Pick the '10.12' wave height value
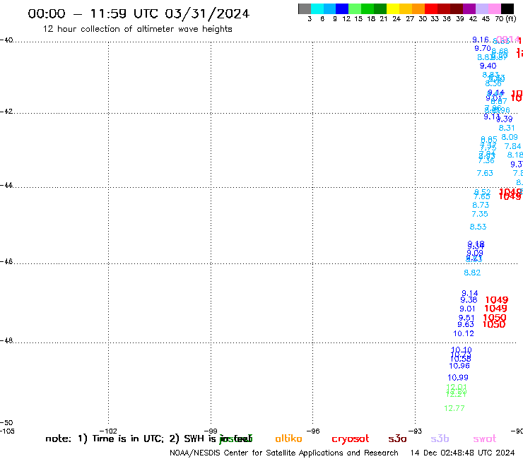 (464, 333)
